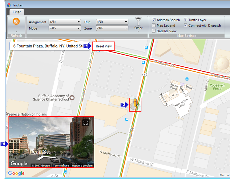Click the address search field showing 6 Fountain Plaza
Image resolution: width=230 pixels, height=179 pixels.
click(49, 46)
